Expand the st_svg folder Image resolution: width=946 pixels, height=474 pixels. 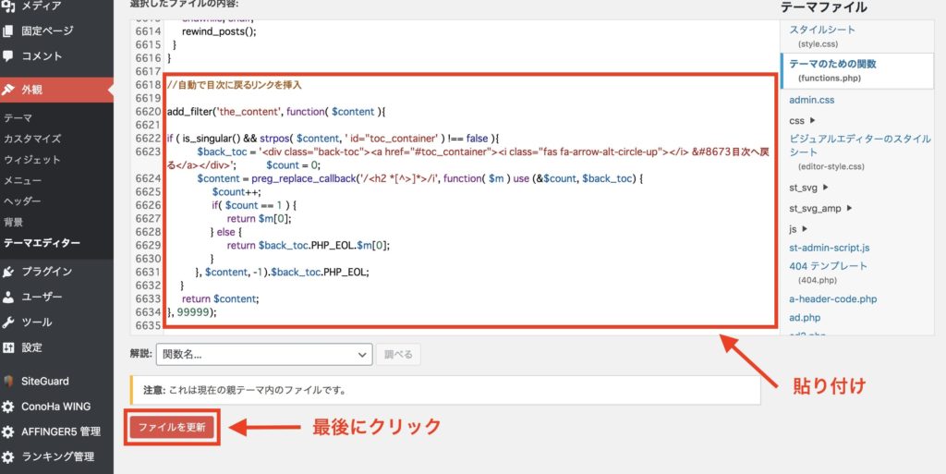coord(809,188)
